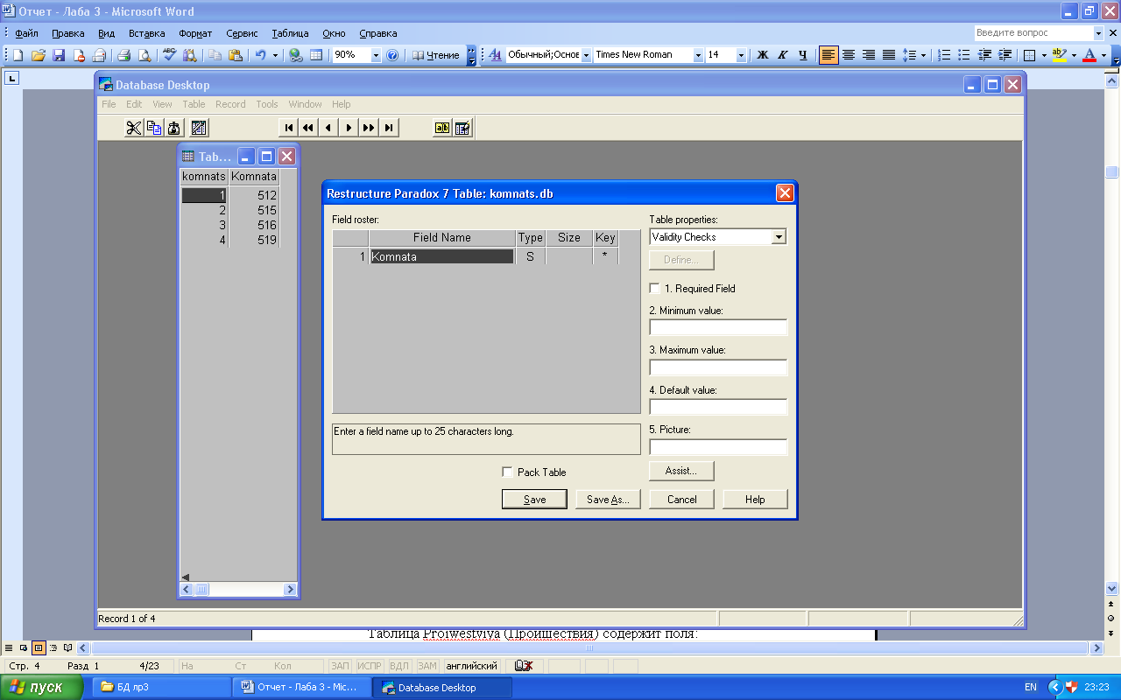Create a new blank Word document
The width and height of the screenshot is (1121, 700).
point(18,55)
